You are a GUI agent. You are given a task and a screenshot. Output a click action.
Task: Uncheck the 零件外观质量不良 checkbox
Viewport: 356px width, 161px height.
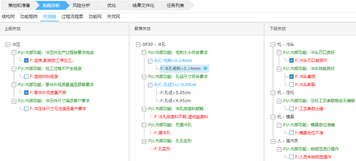26,93
